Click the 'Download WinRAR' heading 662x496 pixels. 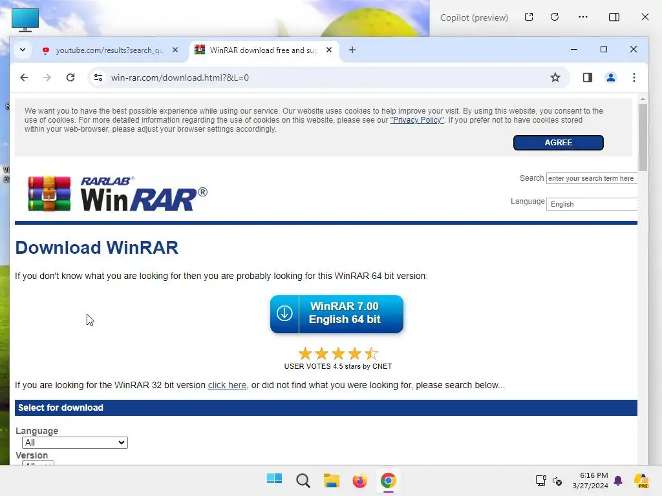[x=97, y=247]
